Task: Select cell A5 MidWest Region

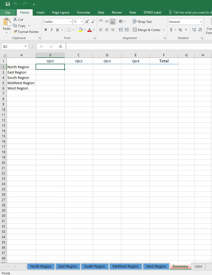Action: click(x=21, y=83)
